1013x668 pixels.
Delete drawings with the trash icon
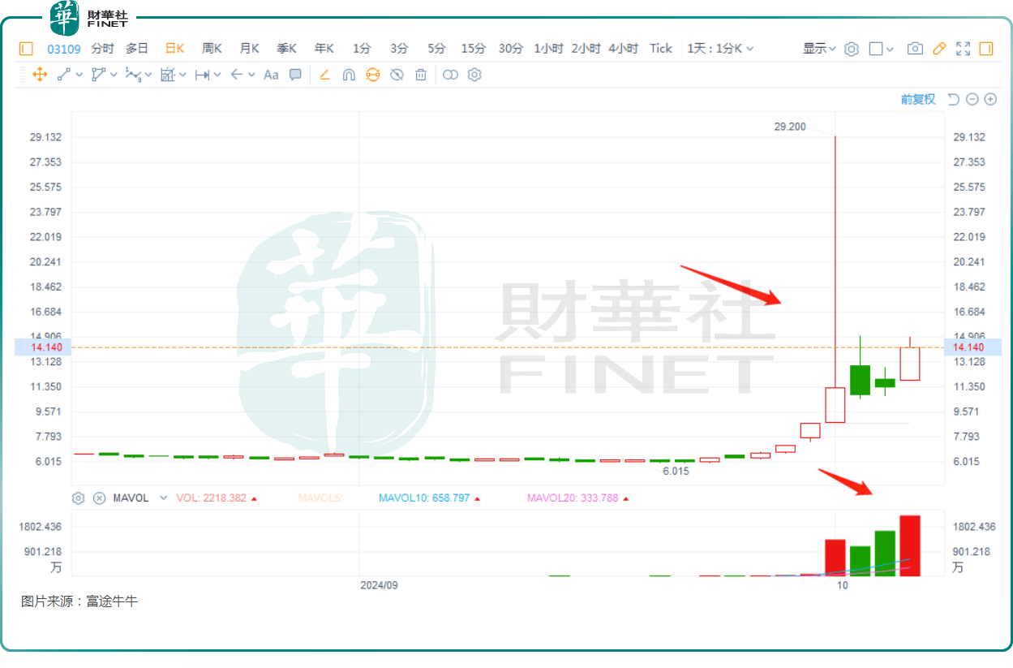click(x=421, y=75)
